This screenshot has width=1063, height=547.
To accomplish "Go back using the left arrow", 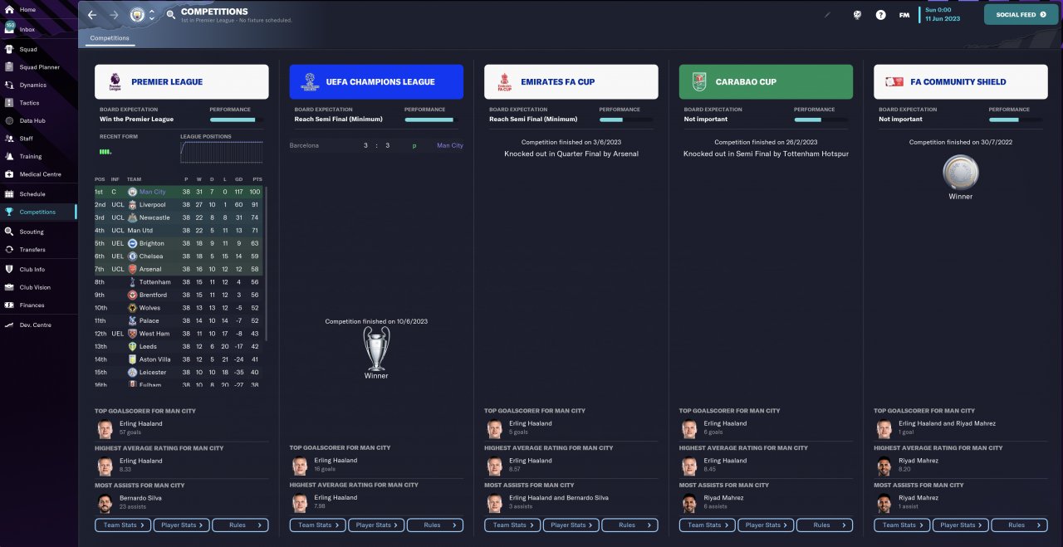I will click(x=92, y=15).
